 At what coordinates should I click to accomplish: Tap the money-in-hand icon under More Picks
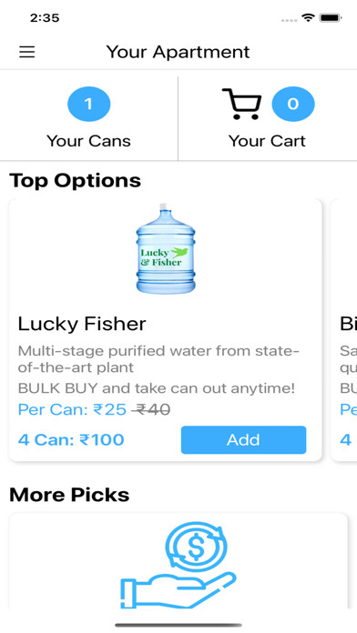coord(178,565)
